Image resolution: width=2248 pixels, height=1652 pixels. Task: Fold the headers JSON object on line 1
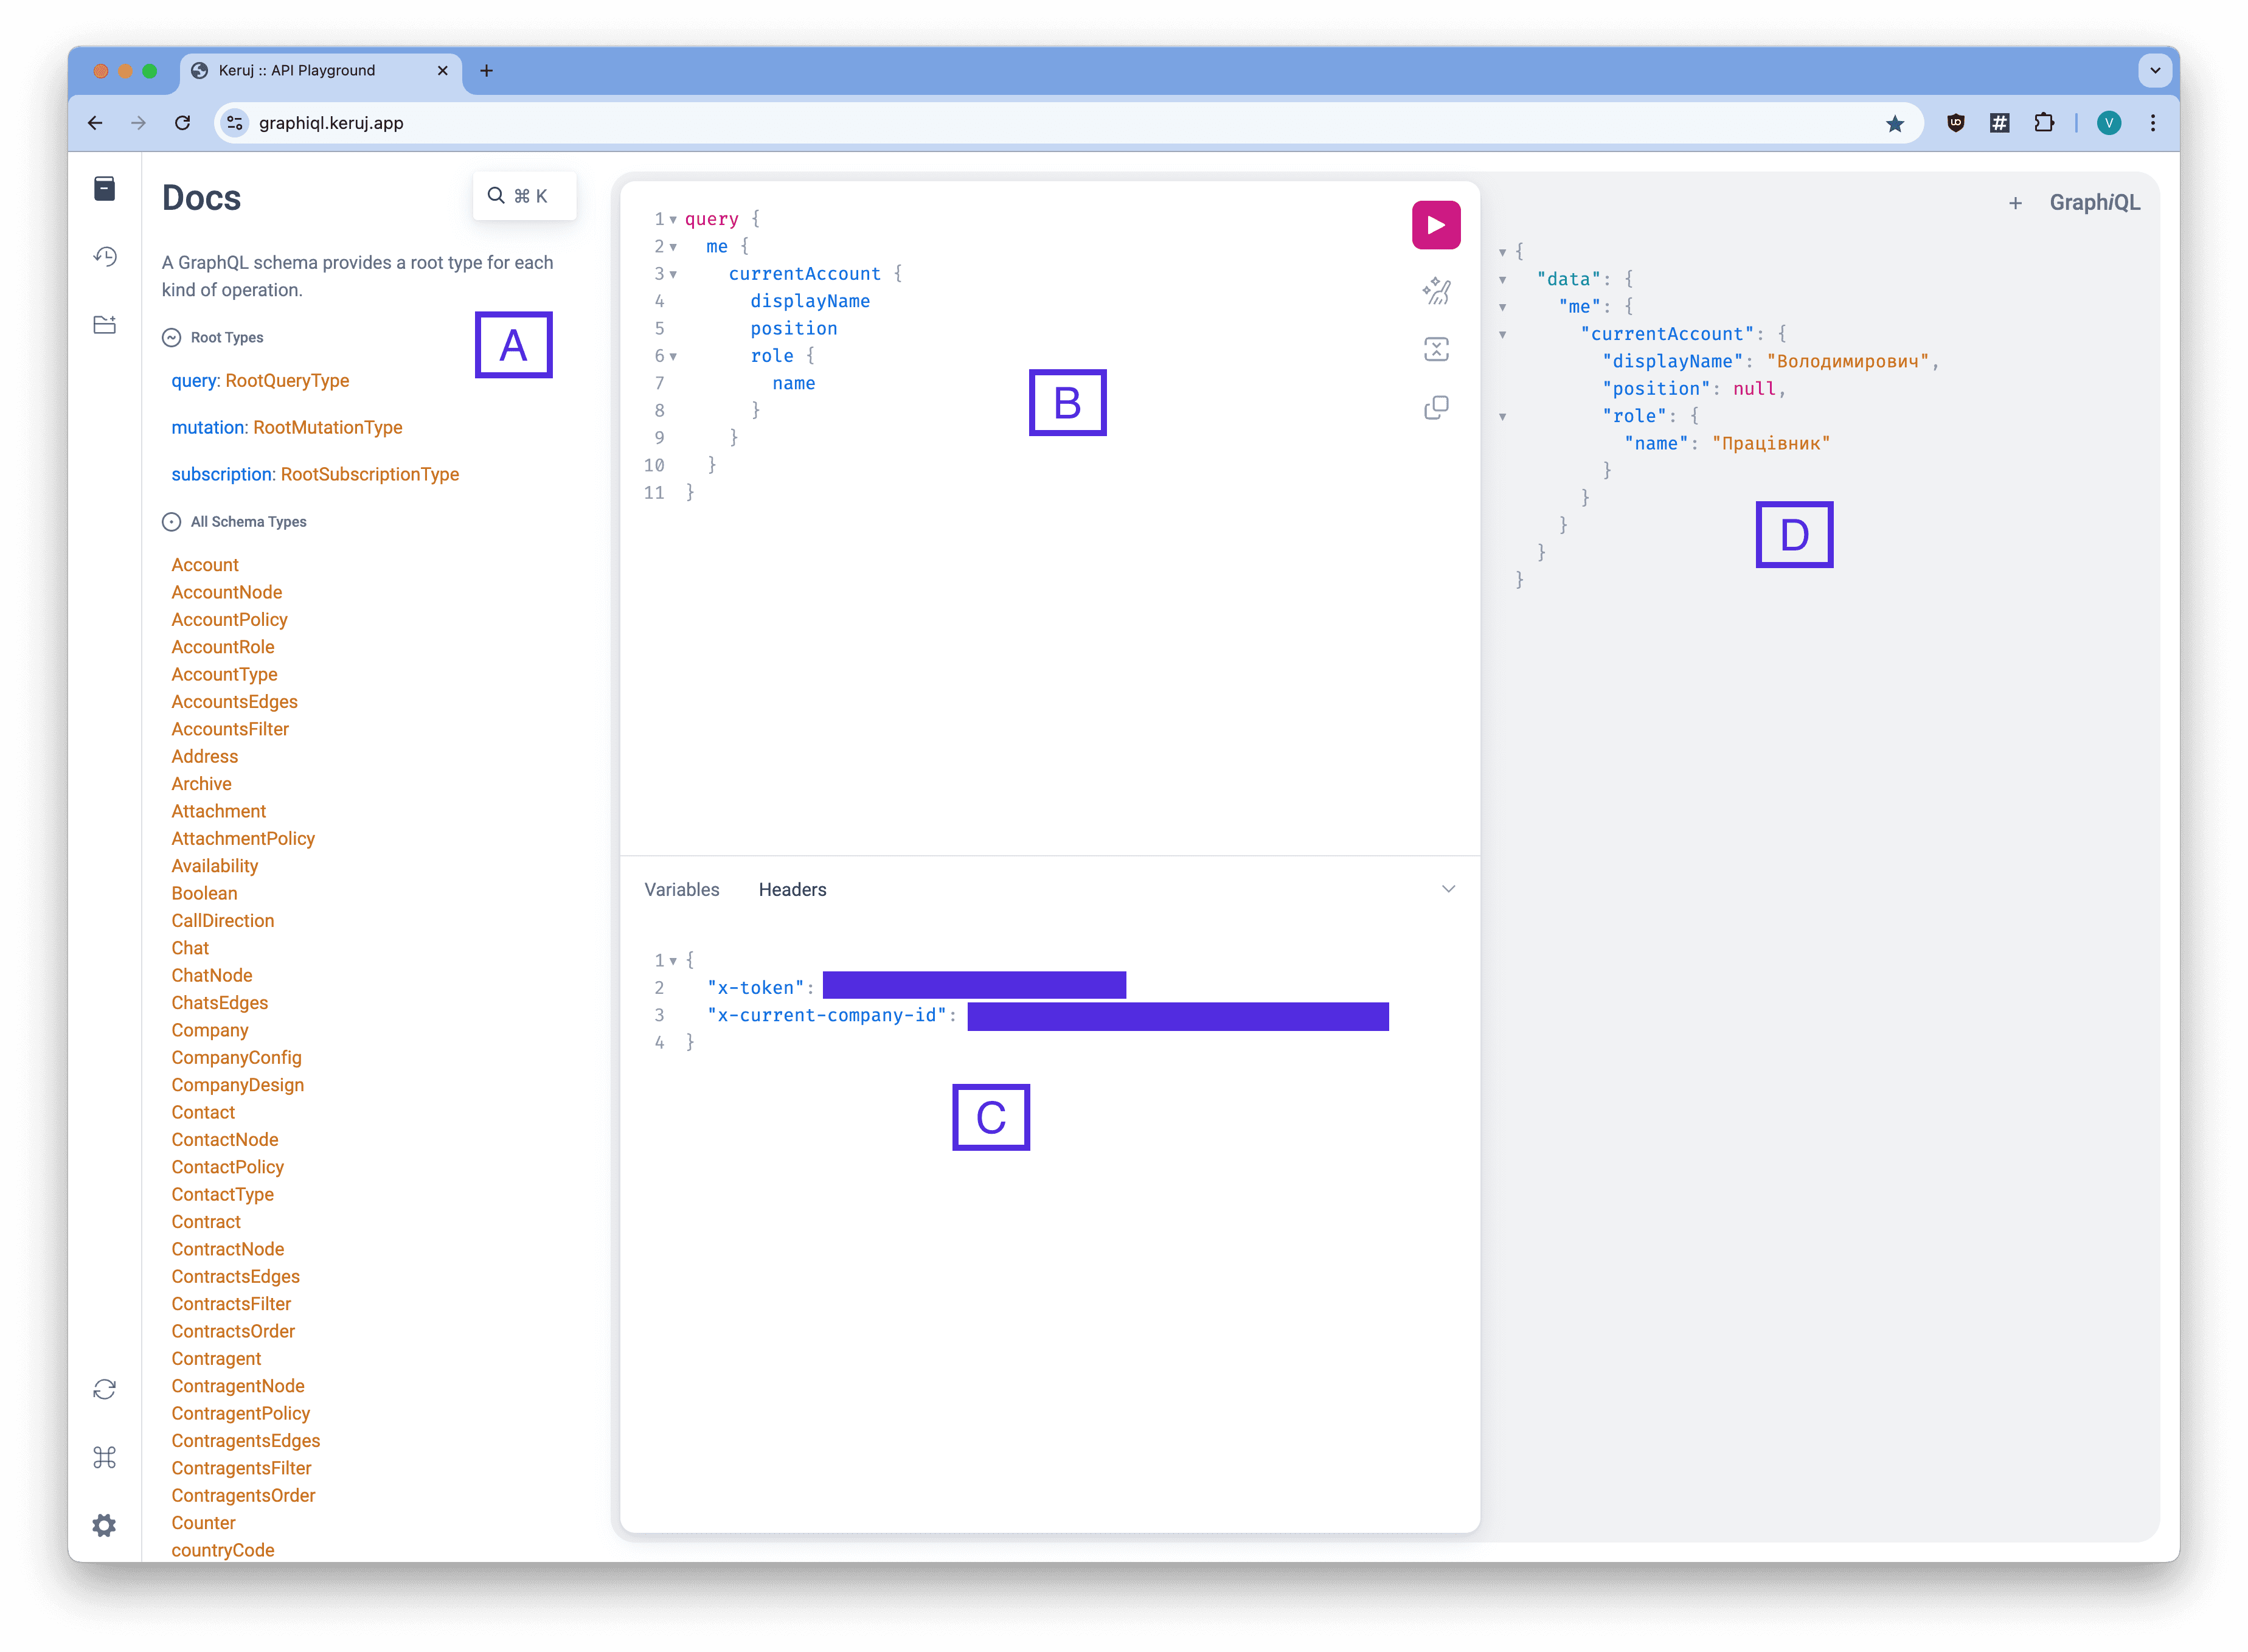click(x=673, y=960)
